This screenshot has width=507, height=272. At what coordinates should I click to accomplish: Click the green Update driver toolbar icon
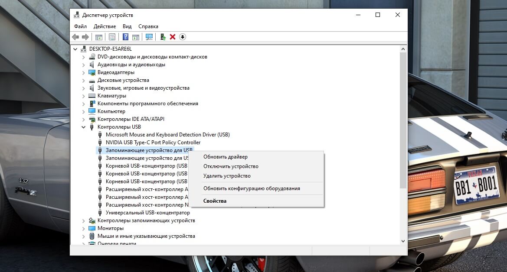pos(163,37)
